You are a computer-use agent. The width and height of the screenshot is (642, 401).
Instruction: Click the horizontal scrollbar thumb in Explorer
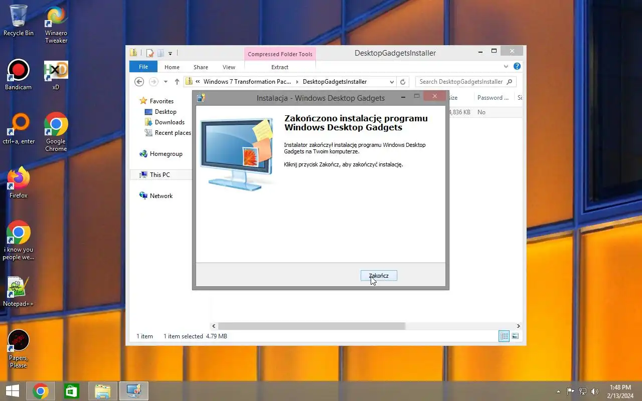[x=311, y=326]
